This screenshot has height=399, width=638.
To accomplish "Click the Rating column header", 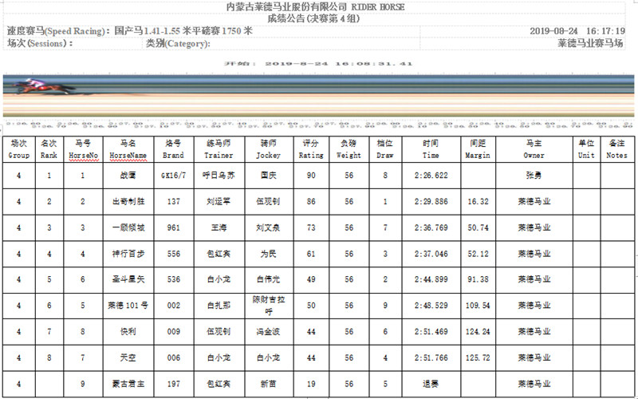I will pos(310,149).
